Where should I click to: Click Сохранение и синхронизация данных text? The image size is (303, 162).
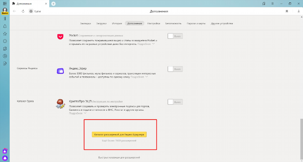tap(101, 36)
